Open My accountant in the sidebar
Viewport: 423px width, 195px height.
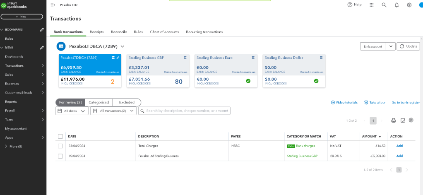pos(16,129)
